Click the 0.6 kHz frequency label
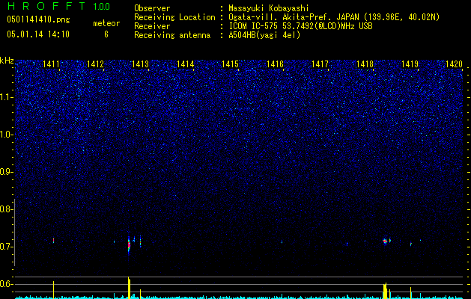 tap(6, 284)
